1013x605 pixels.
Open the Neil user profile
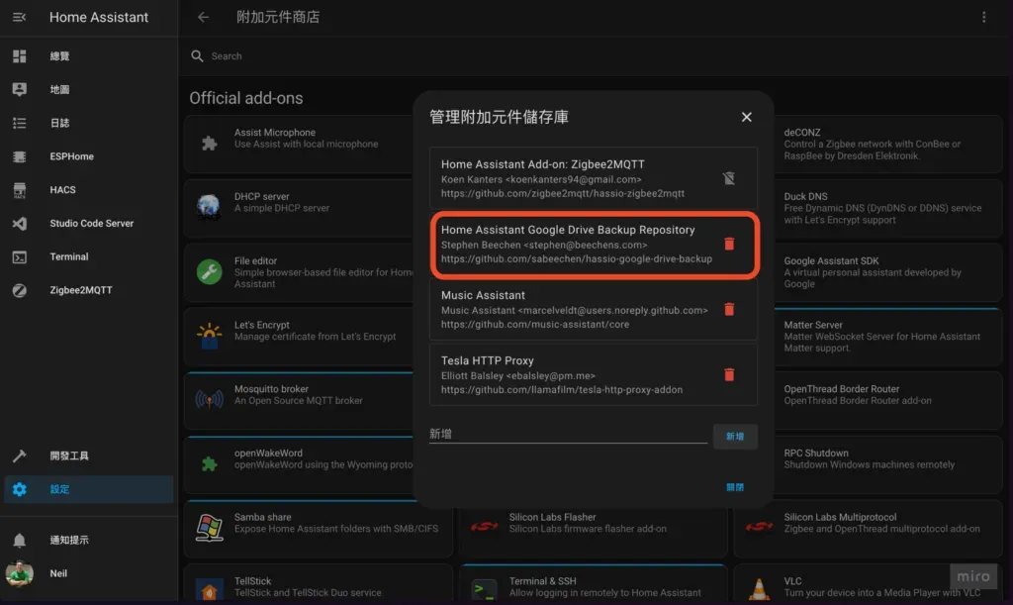click(x=57, y=572)
